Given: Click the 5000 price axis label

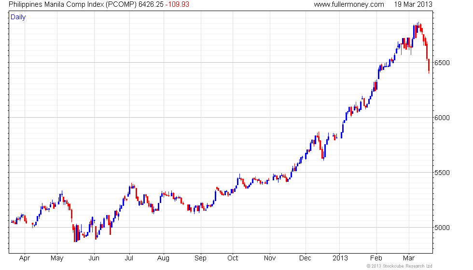Looking at the screenshot, I should click(x=442, y=228).
